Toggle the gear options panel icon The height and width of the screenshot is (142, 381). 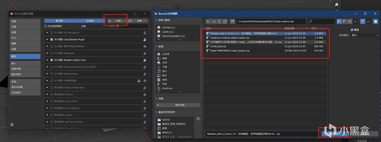click(375, 21)
